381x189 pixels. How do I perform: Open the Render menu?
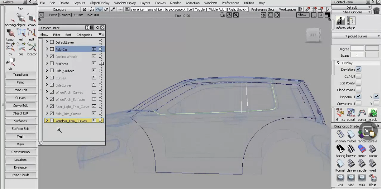[176, 3]
